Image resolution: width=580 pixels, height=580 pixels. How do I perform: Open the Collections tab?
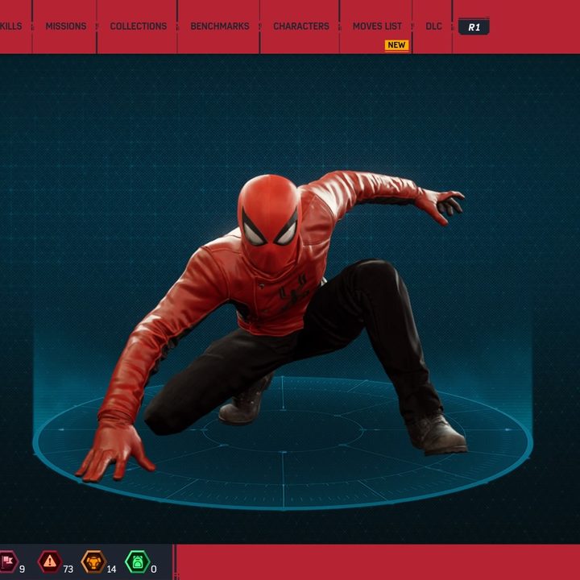139,27
